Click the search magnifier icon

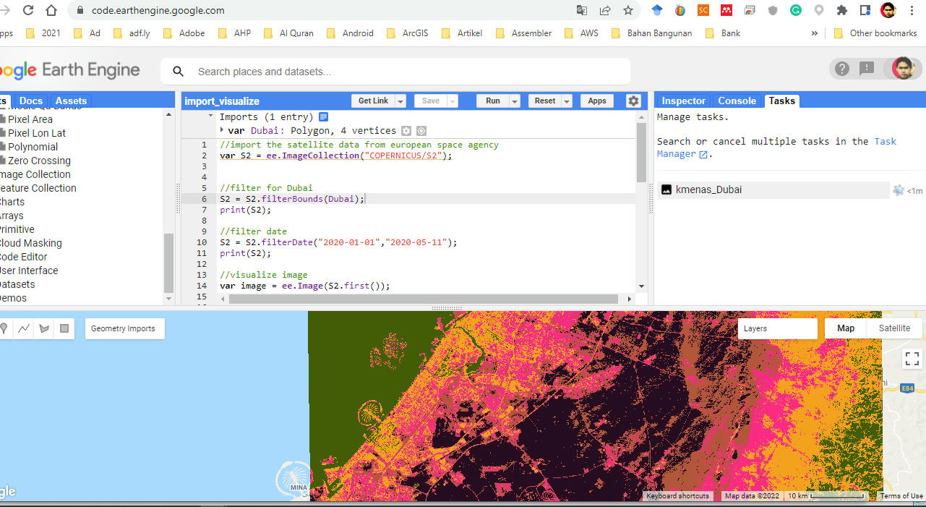[178, 72]
